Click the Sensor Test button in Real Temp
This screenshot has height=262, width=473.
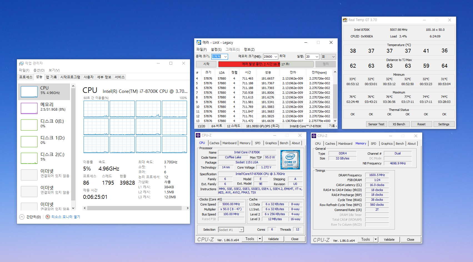point(376,124)
